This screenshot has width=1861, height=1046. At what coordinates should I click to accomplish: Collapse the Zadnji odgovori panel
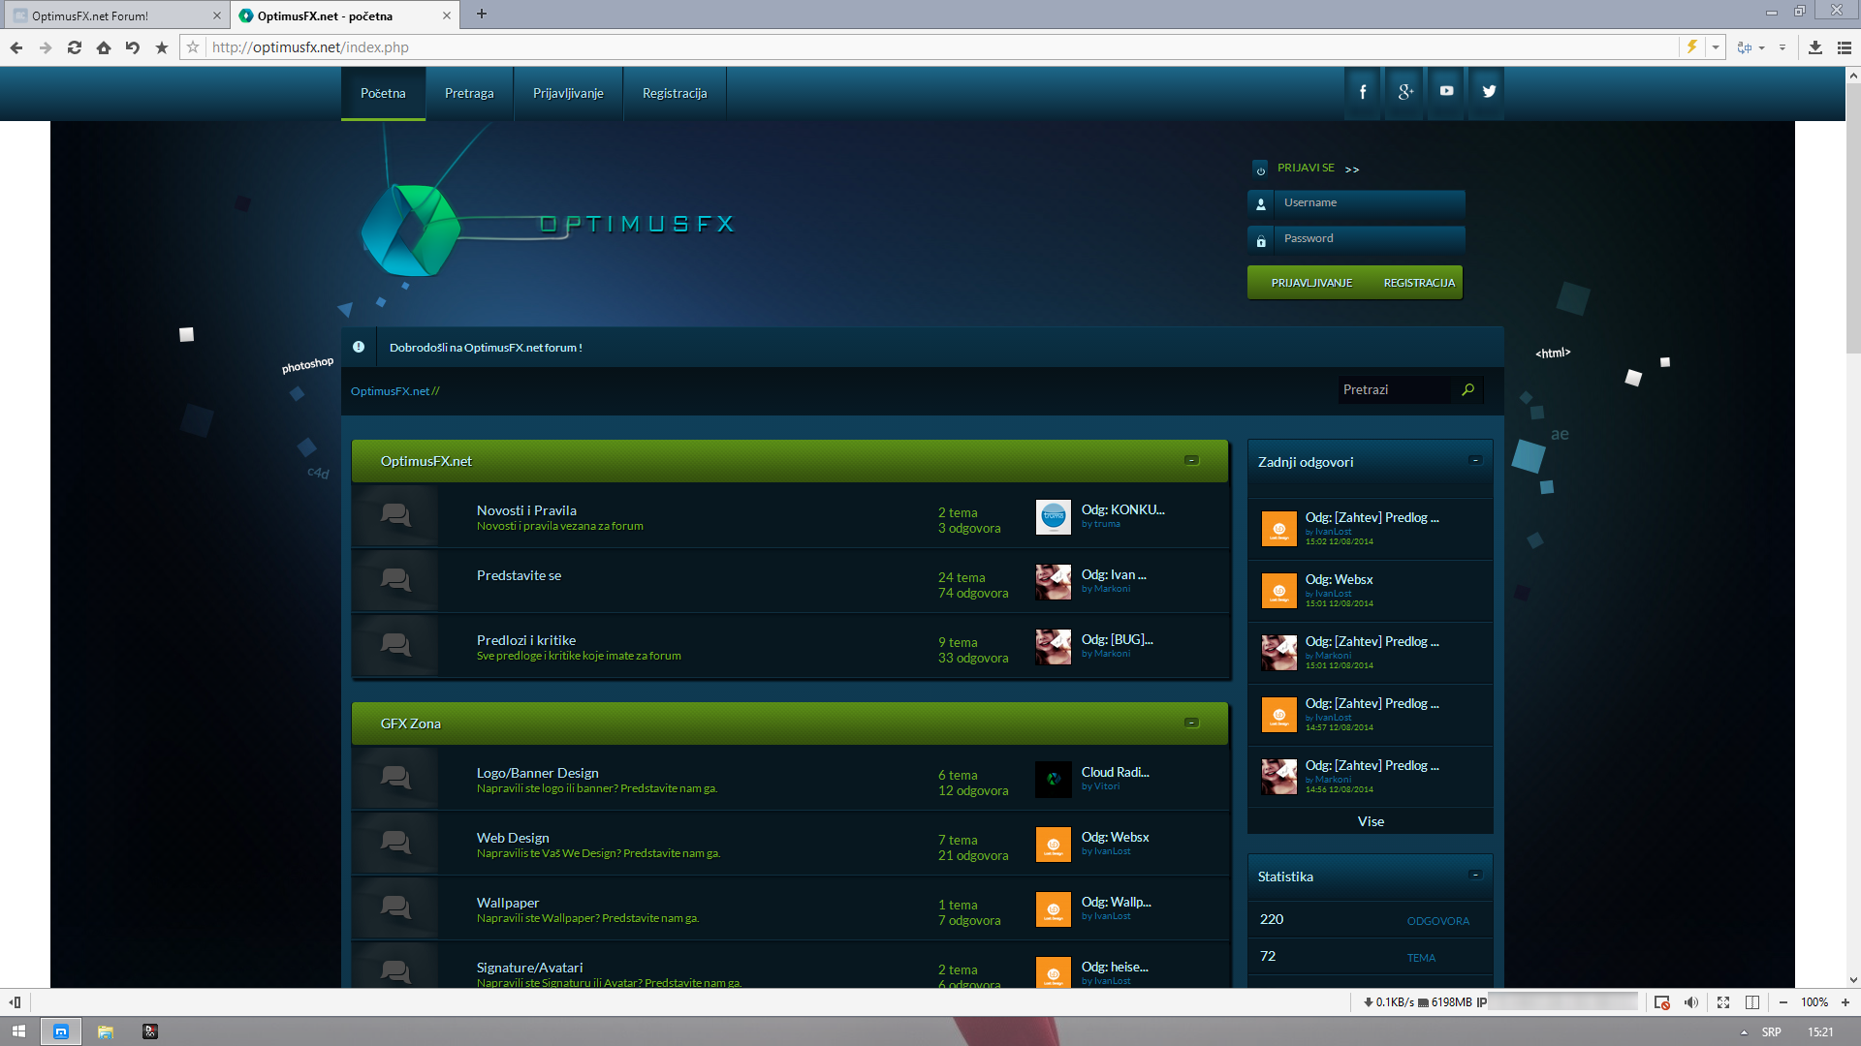(1475, 461)
